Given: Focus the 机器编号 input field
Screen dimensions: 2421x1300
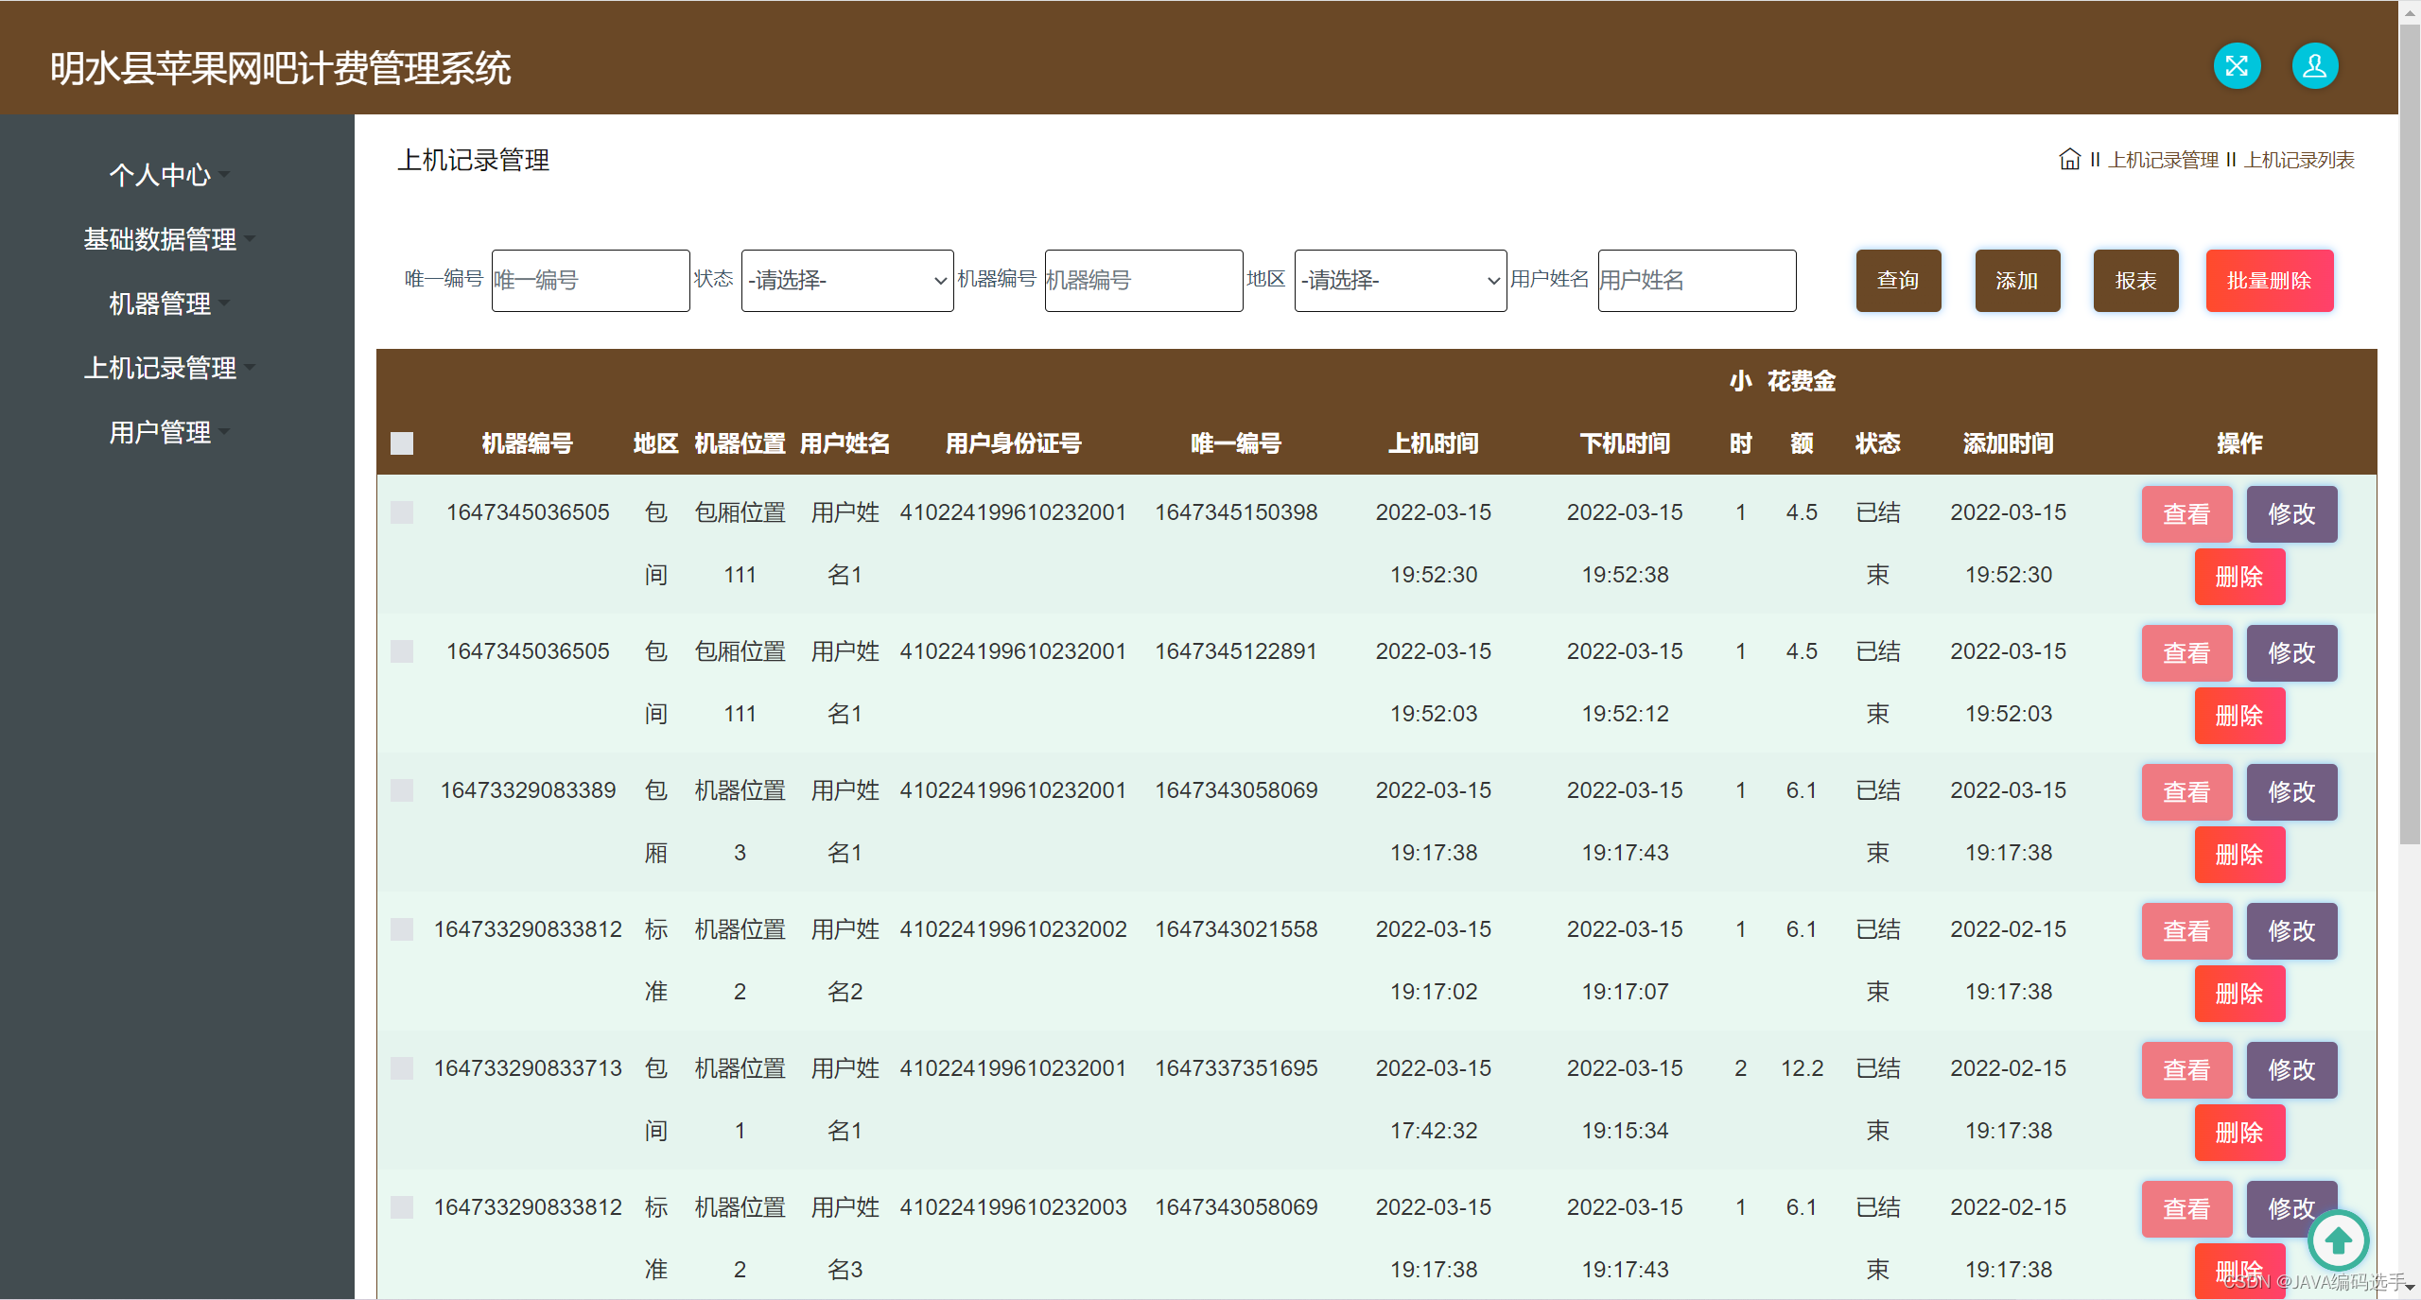Looking at the screenshot, I should (1143, 281).
